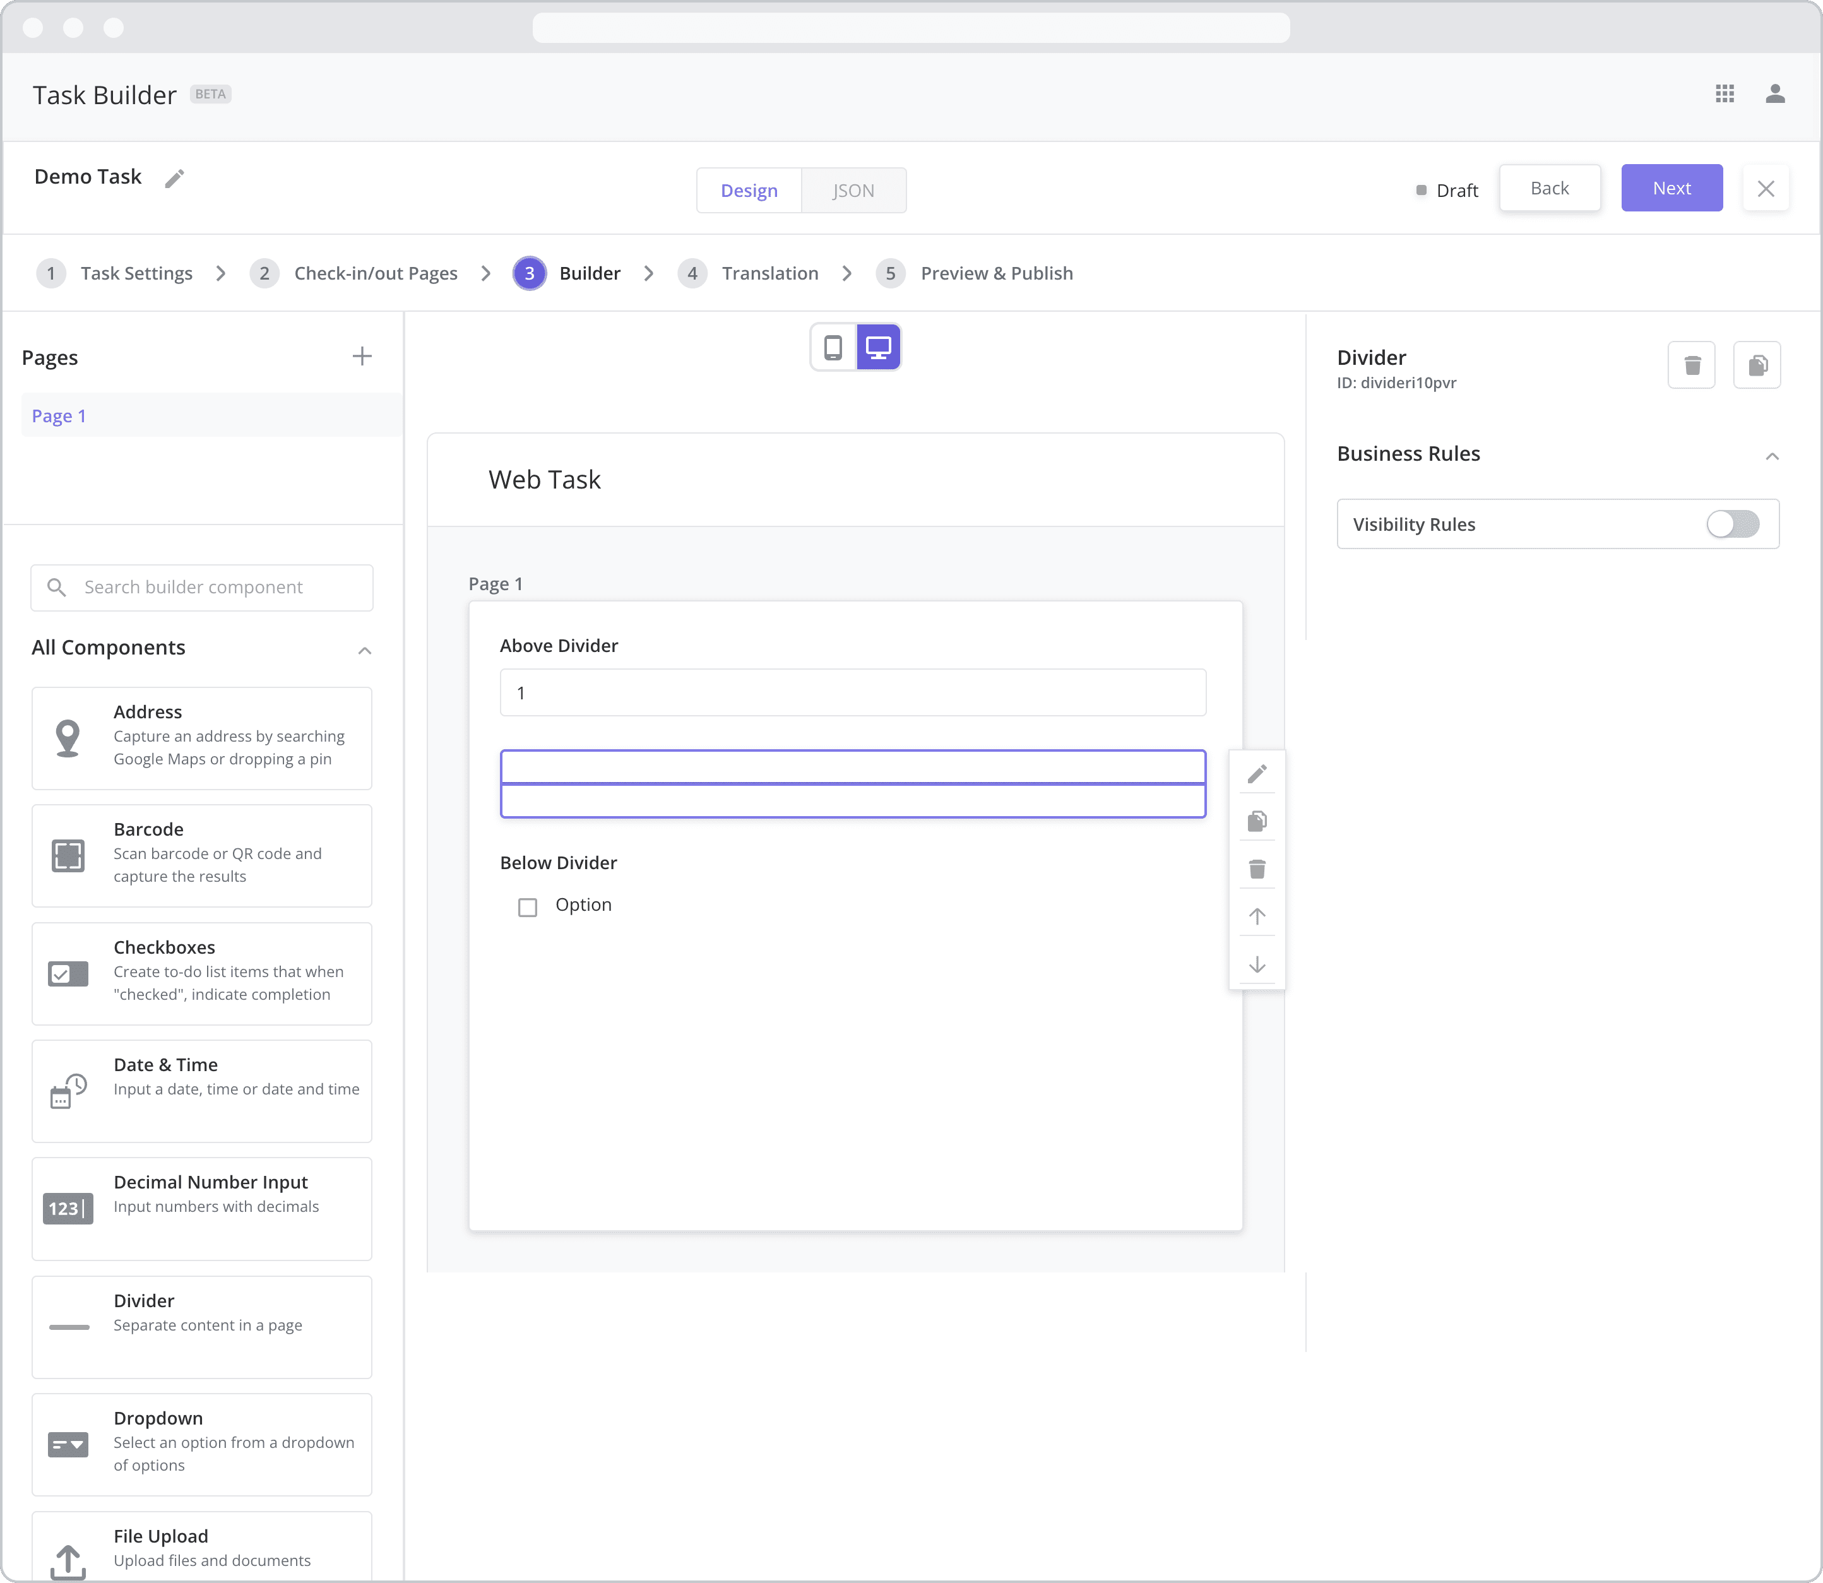
Task: Move selected divider down
Action: point(1257,964)
